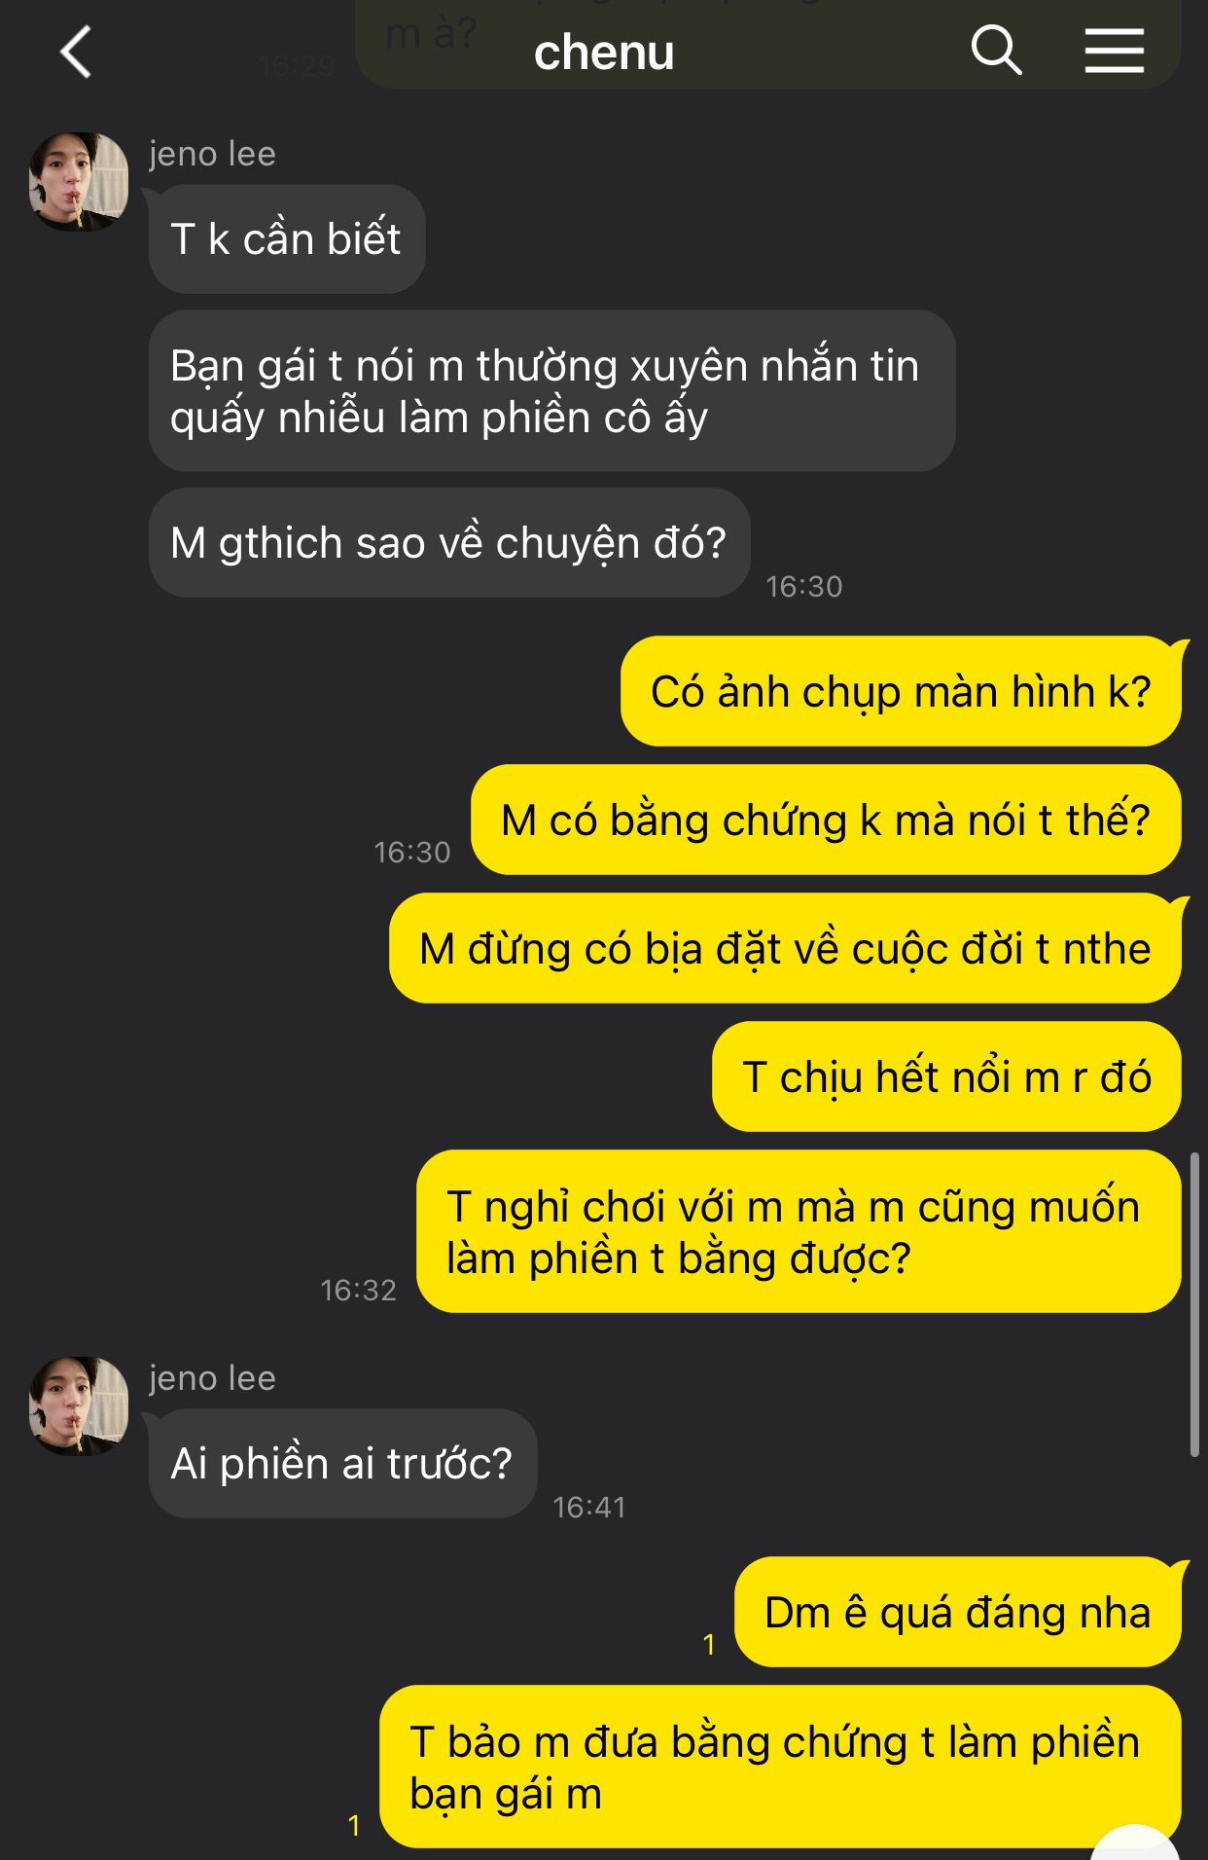Select message starting 'Bạn gái t nói'
The image size is (1208, 1860).
(551, 391)
